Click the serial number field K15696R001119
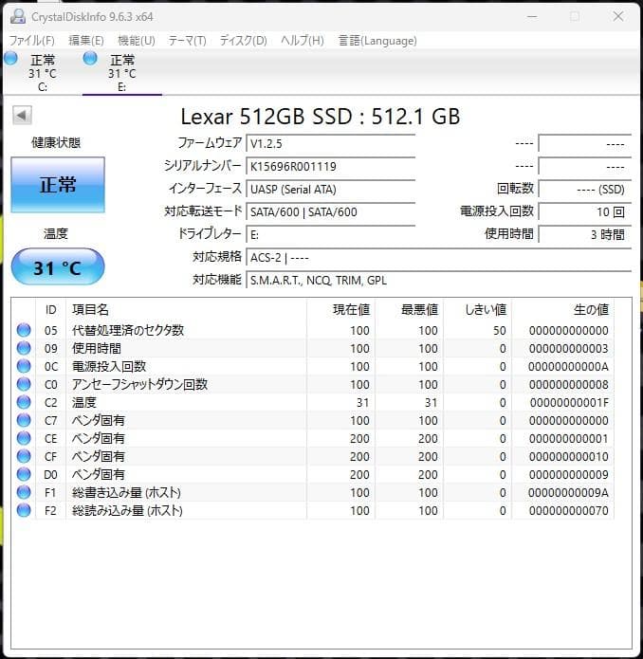The height and width of the screenshot is (659, 643). tap(331, 167)
